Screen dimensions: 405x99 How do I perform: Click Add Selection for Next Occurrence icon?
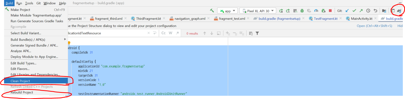click(228, 33)
